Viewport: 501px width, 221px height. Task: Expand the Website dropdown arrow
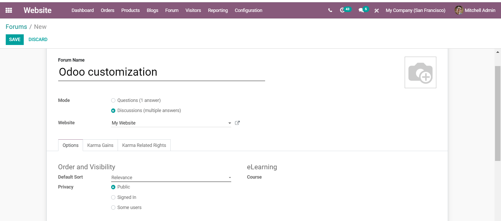(230, 123)
